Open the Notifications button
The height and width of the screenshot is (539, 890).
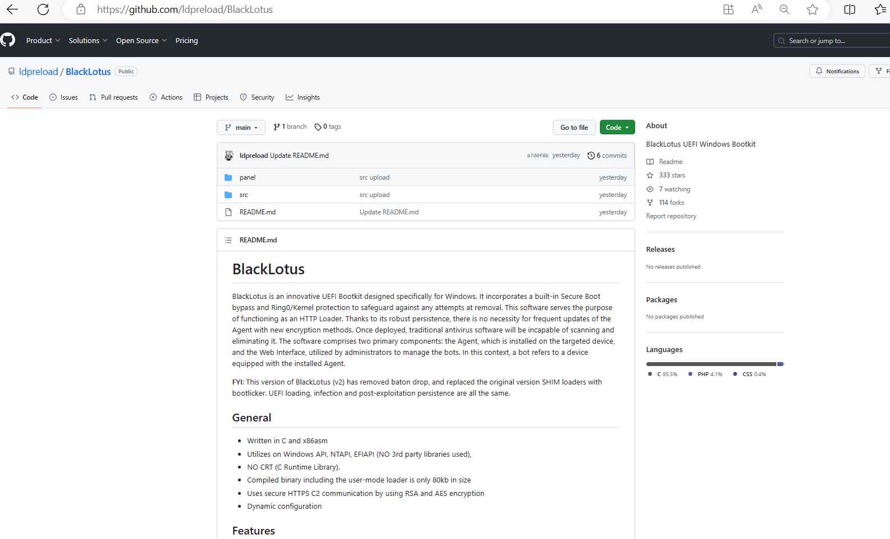tap(837, 71)
